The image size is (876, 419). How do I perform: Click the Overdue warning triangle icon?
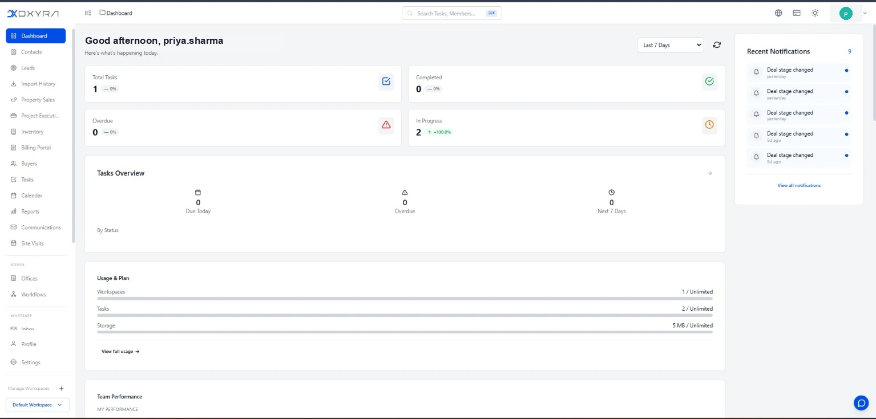pyautogui.click(x=386, y=124)
